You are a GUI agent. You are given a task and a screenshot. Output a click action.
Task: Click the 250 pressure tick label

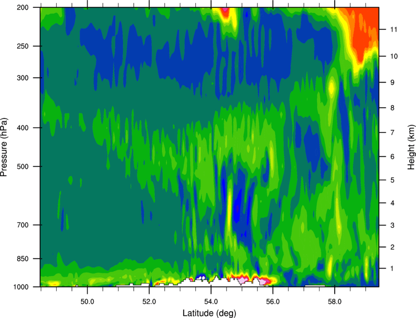coord(23,46)
